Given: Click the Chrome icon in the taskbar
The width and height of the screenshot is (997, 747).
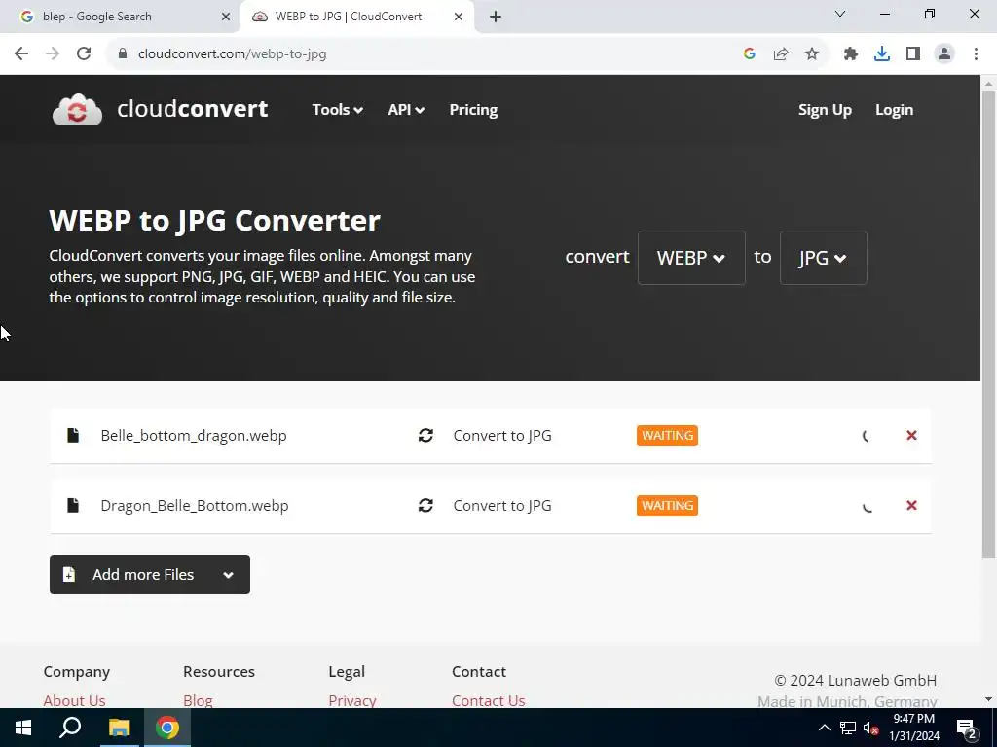Looking at the screenshot, I should (x=167, y=728).
